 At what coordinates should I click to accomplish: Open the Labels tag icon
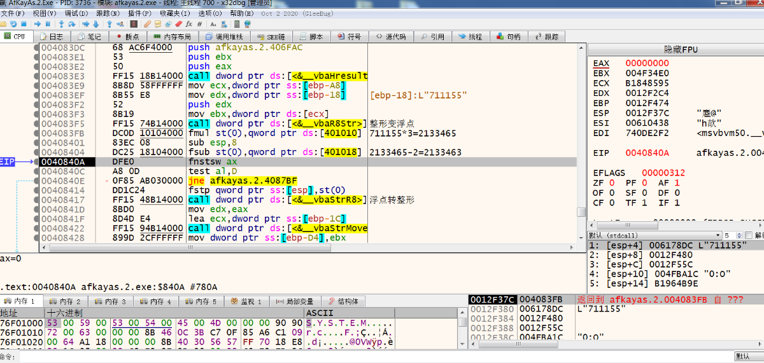pos(168,24)
